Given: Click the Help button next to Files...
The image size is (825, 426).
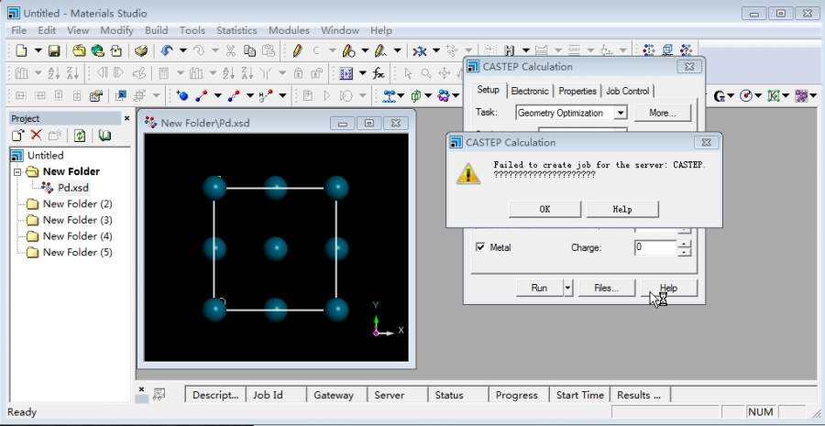Looking at the screenshot, I should [669, 288].
